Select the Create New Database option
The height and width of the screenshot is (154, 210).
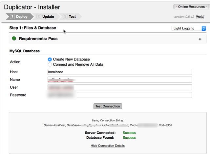click(x=50, y=60)
